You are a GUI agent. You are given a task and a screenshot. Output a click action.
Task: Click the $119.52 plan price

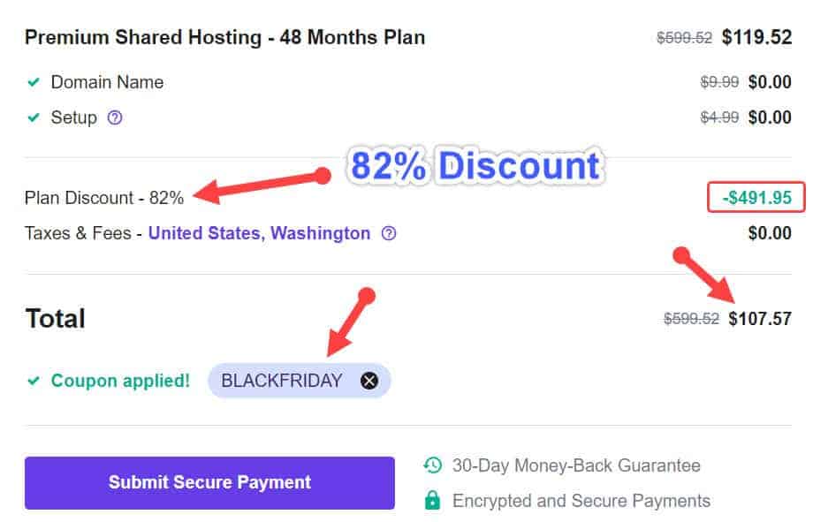(756, 37)
